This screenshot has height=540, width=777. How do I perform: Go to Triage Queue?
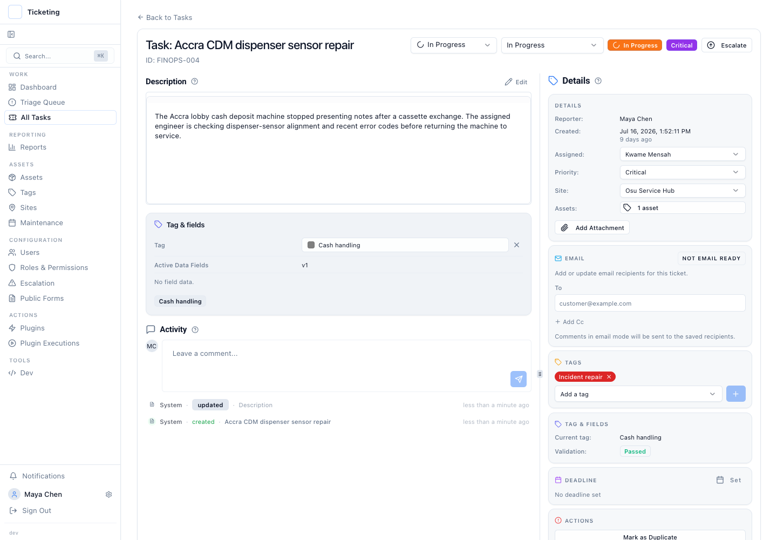click(x=43, y=102)
